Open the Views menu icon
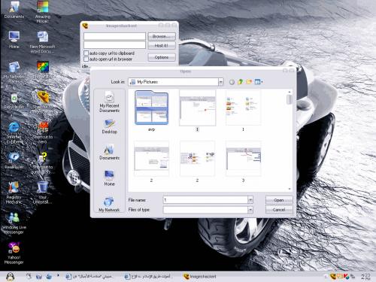376x282 pixels. pos(258,82)
